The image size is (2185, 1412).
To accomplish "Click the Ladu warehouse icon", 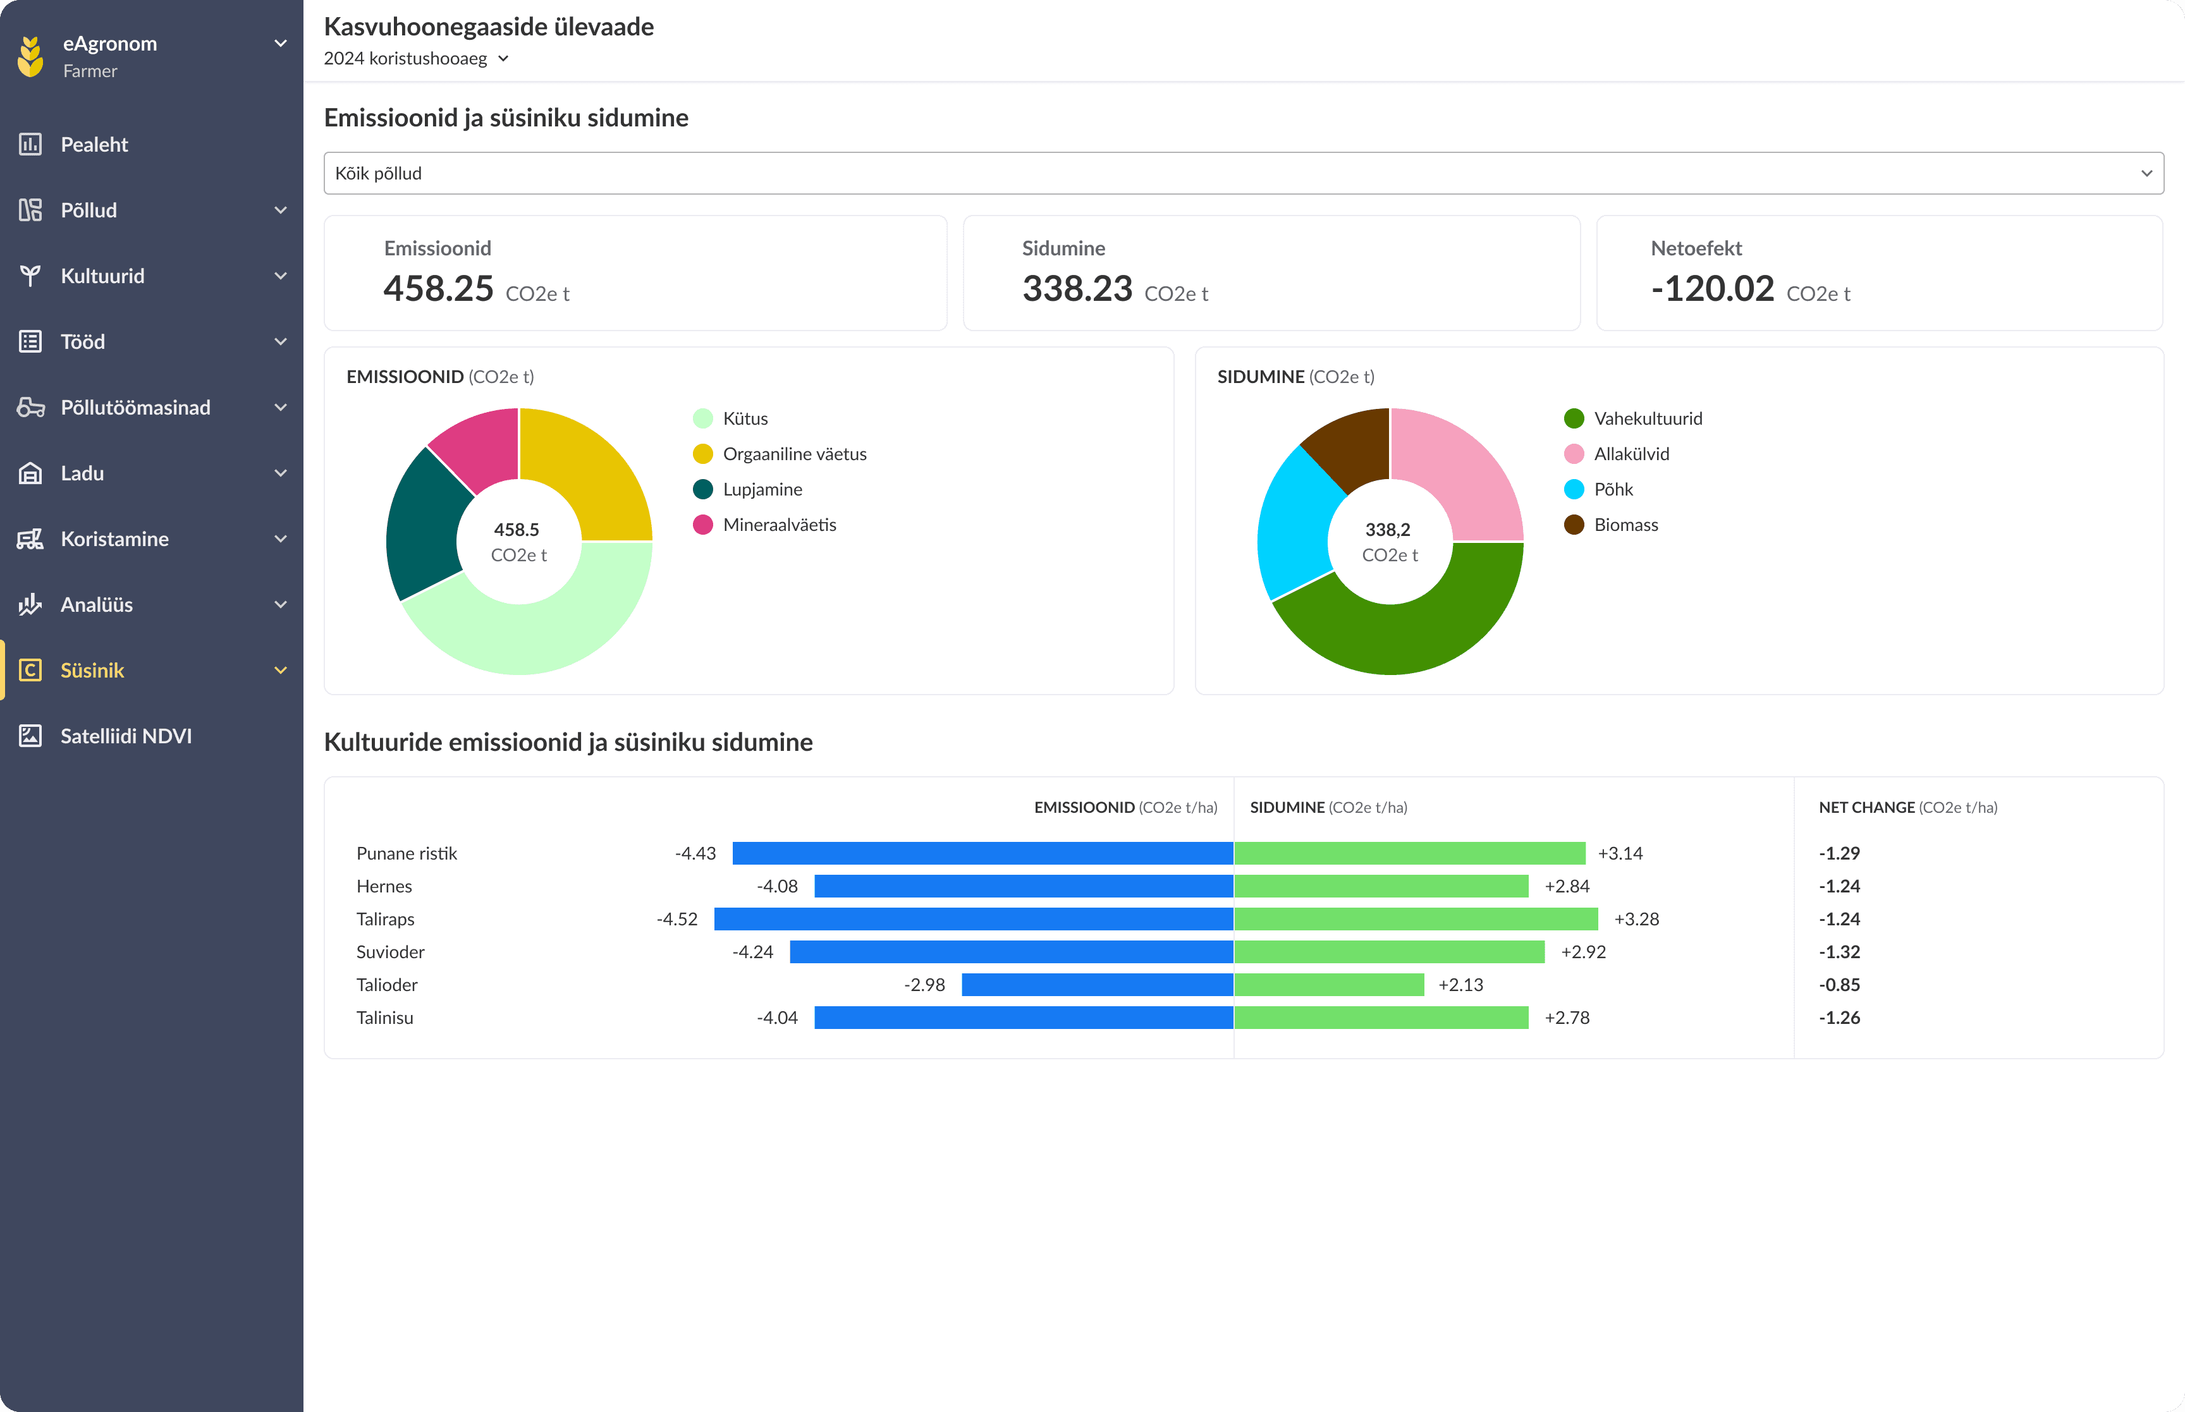I will tap(30, 473).
